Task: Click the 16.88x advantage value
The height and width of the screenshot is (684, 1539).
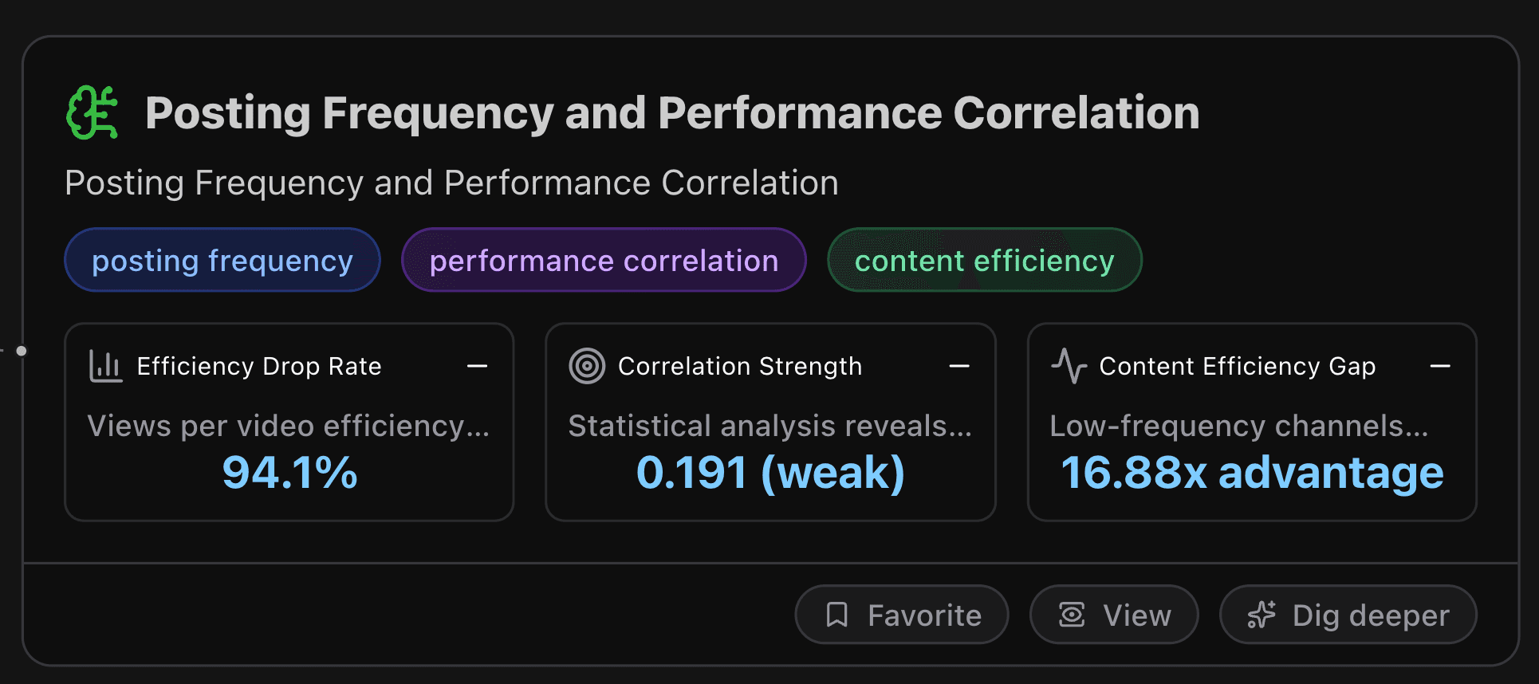Action: pyautogui.click(x=1253, y=473)
